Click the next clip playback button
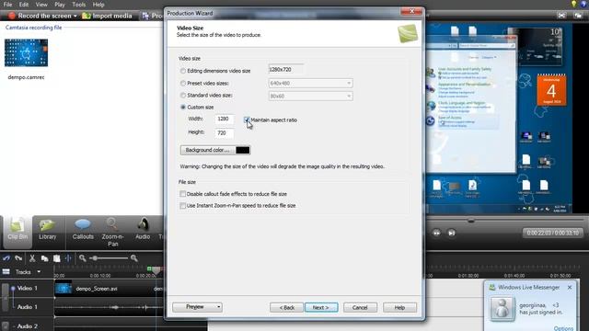Screen dimensions: 589x331 tap(452, 233)
